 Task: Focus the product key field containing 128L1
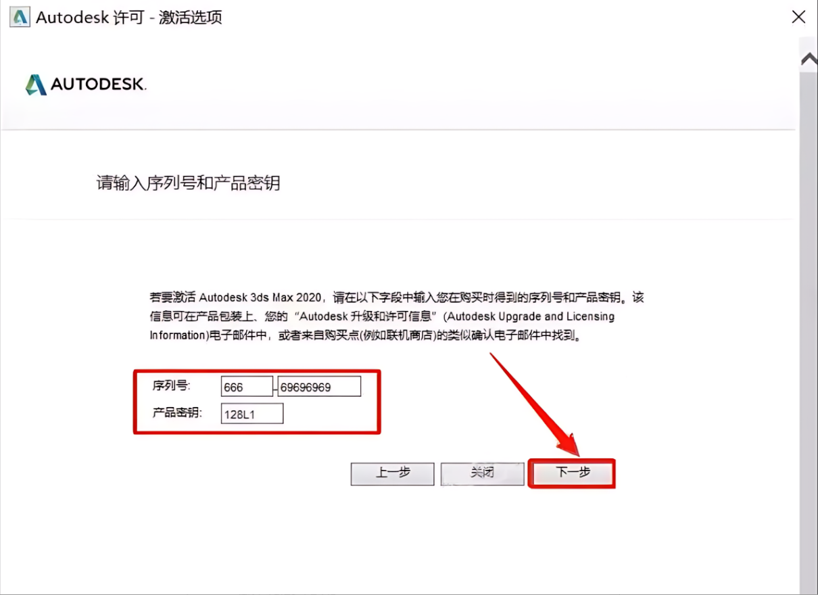(x=252, y=414)
